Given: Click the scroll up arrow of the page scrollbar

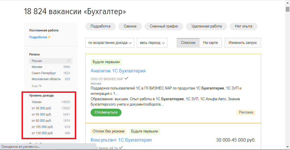Looking at the screenshot, I should point(287,2).
